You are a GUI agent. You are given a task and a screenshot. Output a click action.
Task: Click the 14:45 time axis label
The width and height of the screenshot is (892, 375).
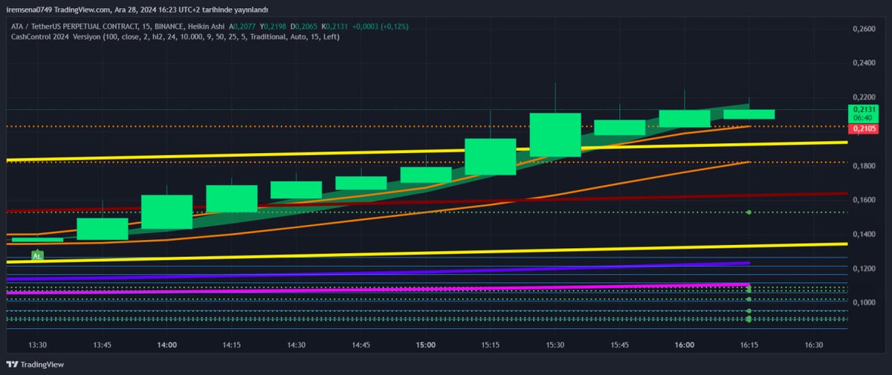coord(361,345)
